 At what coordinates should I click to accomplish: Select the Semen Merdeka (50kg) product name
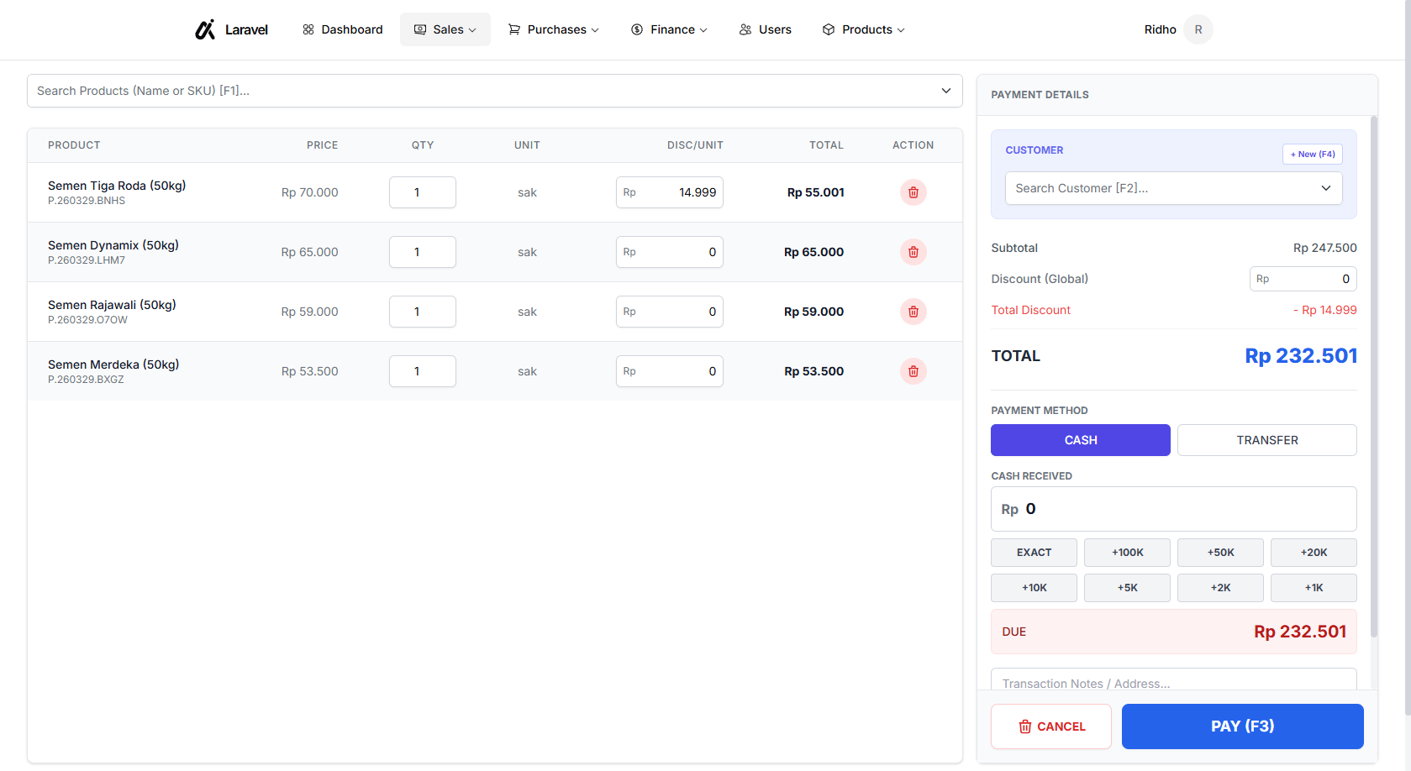pyautogui.click(x=113, y=365)
